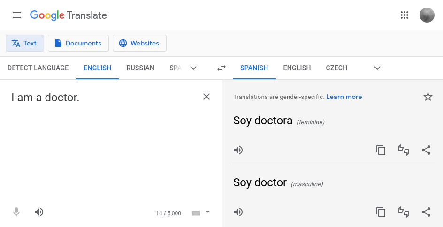Start voice input with microphone
The height and width of the screenshot is (227, 443).
[16, 212]
